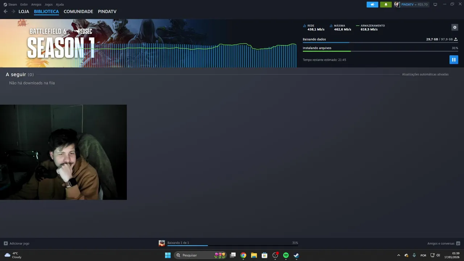Click the Instalando arquivos progress bar
464x261 pixels.
point(380,51)
